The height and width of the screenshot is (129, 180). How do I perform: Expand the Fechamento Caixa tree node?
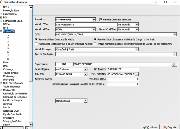click(1, 21)
